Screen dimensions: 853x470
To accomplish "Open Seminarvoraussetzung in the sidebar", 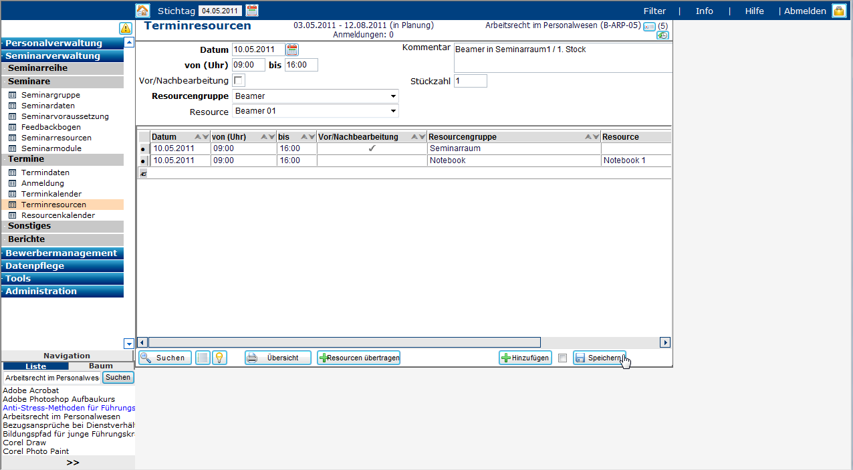I will (65, 116).
